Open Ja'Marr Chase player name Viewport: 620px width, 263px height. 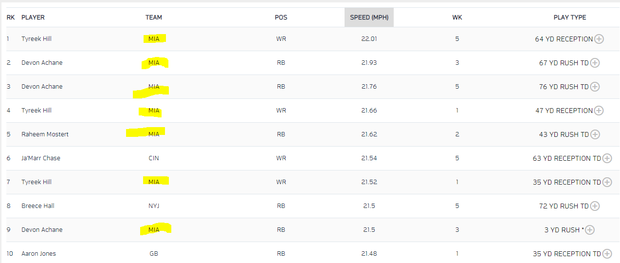(x=41, y=158)
